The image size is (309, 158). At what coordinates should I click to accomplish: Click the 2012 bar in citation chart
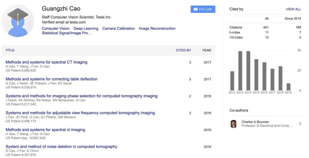pyautogui.click(x=232, y=81)
